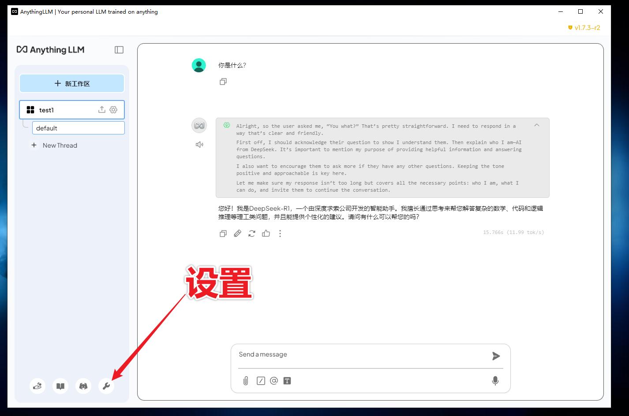This screenshot has width=629, height=416.
Task: Open the @ agents mention button
Action: click(x=274, y=381)
